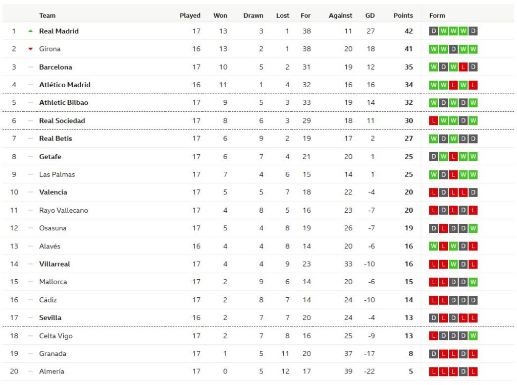Open the Almería team link

(x=51, y=371)
